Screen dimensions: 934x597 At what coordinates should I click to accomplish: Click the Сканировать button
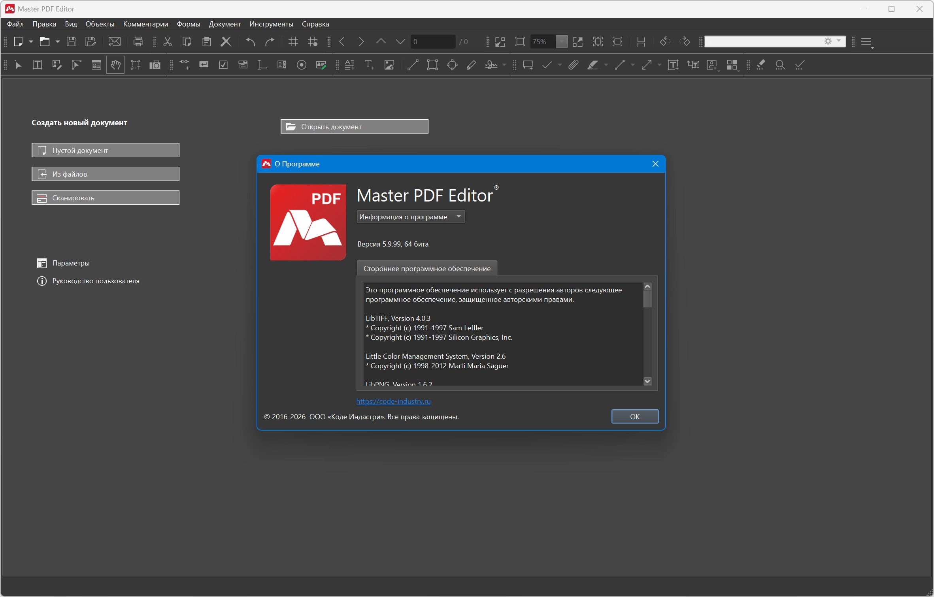(x=106, y=198)
